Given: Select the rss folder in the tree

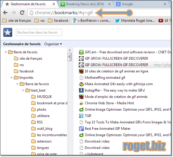Looking at the screenshot, I should [x=19, y=65].
